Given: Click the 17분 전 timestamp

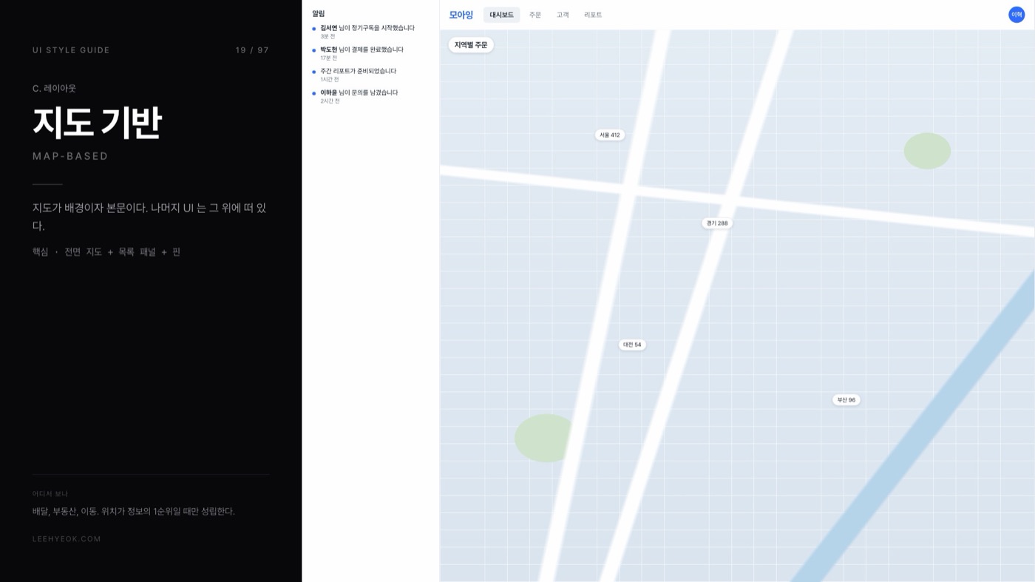Looking at the screenshot, I should pos(328,58).
